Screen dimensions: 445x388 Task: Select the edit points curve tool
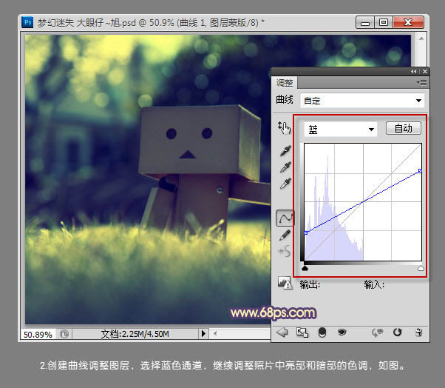click(x=284, y=218)
